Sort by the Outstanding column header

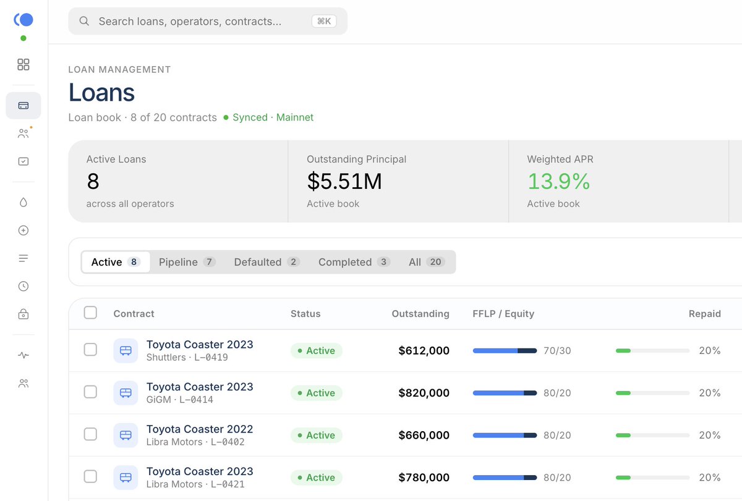(420, 314)
